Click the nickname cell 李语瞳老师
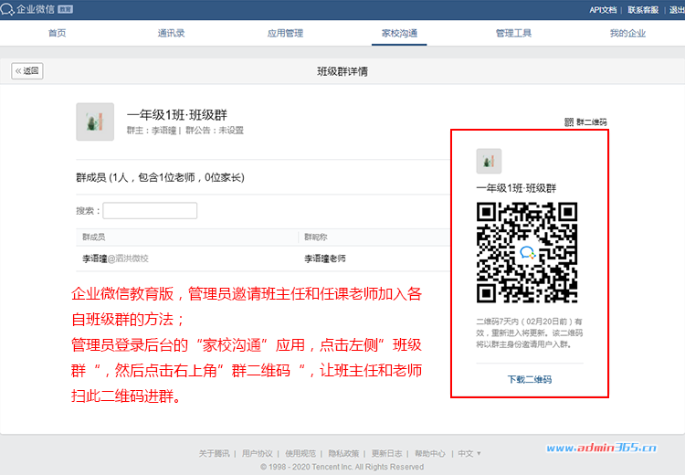This screenshot has height=475, width=685. (325, 259)
